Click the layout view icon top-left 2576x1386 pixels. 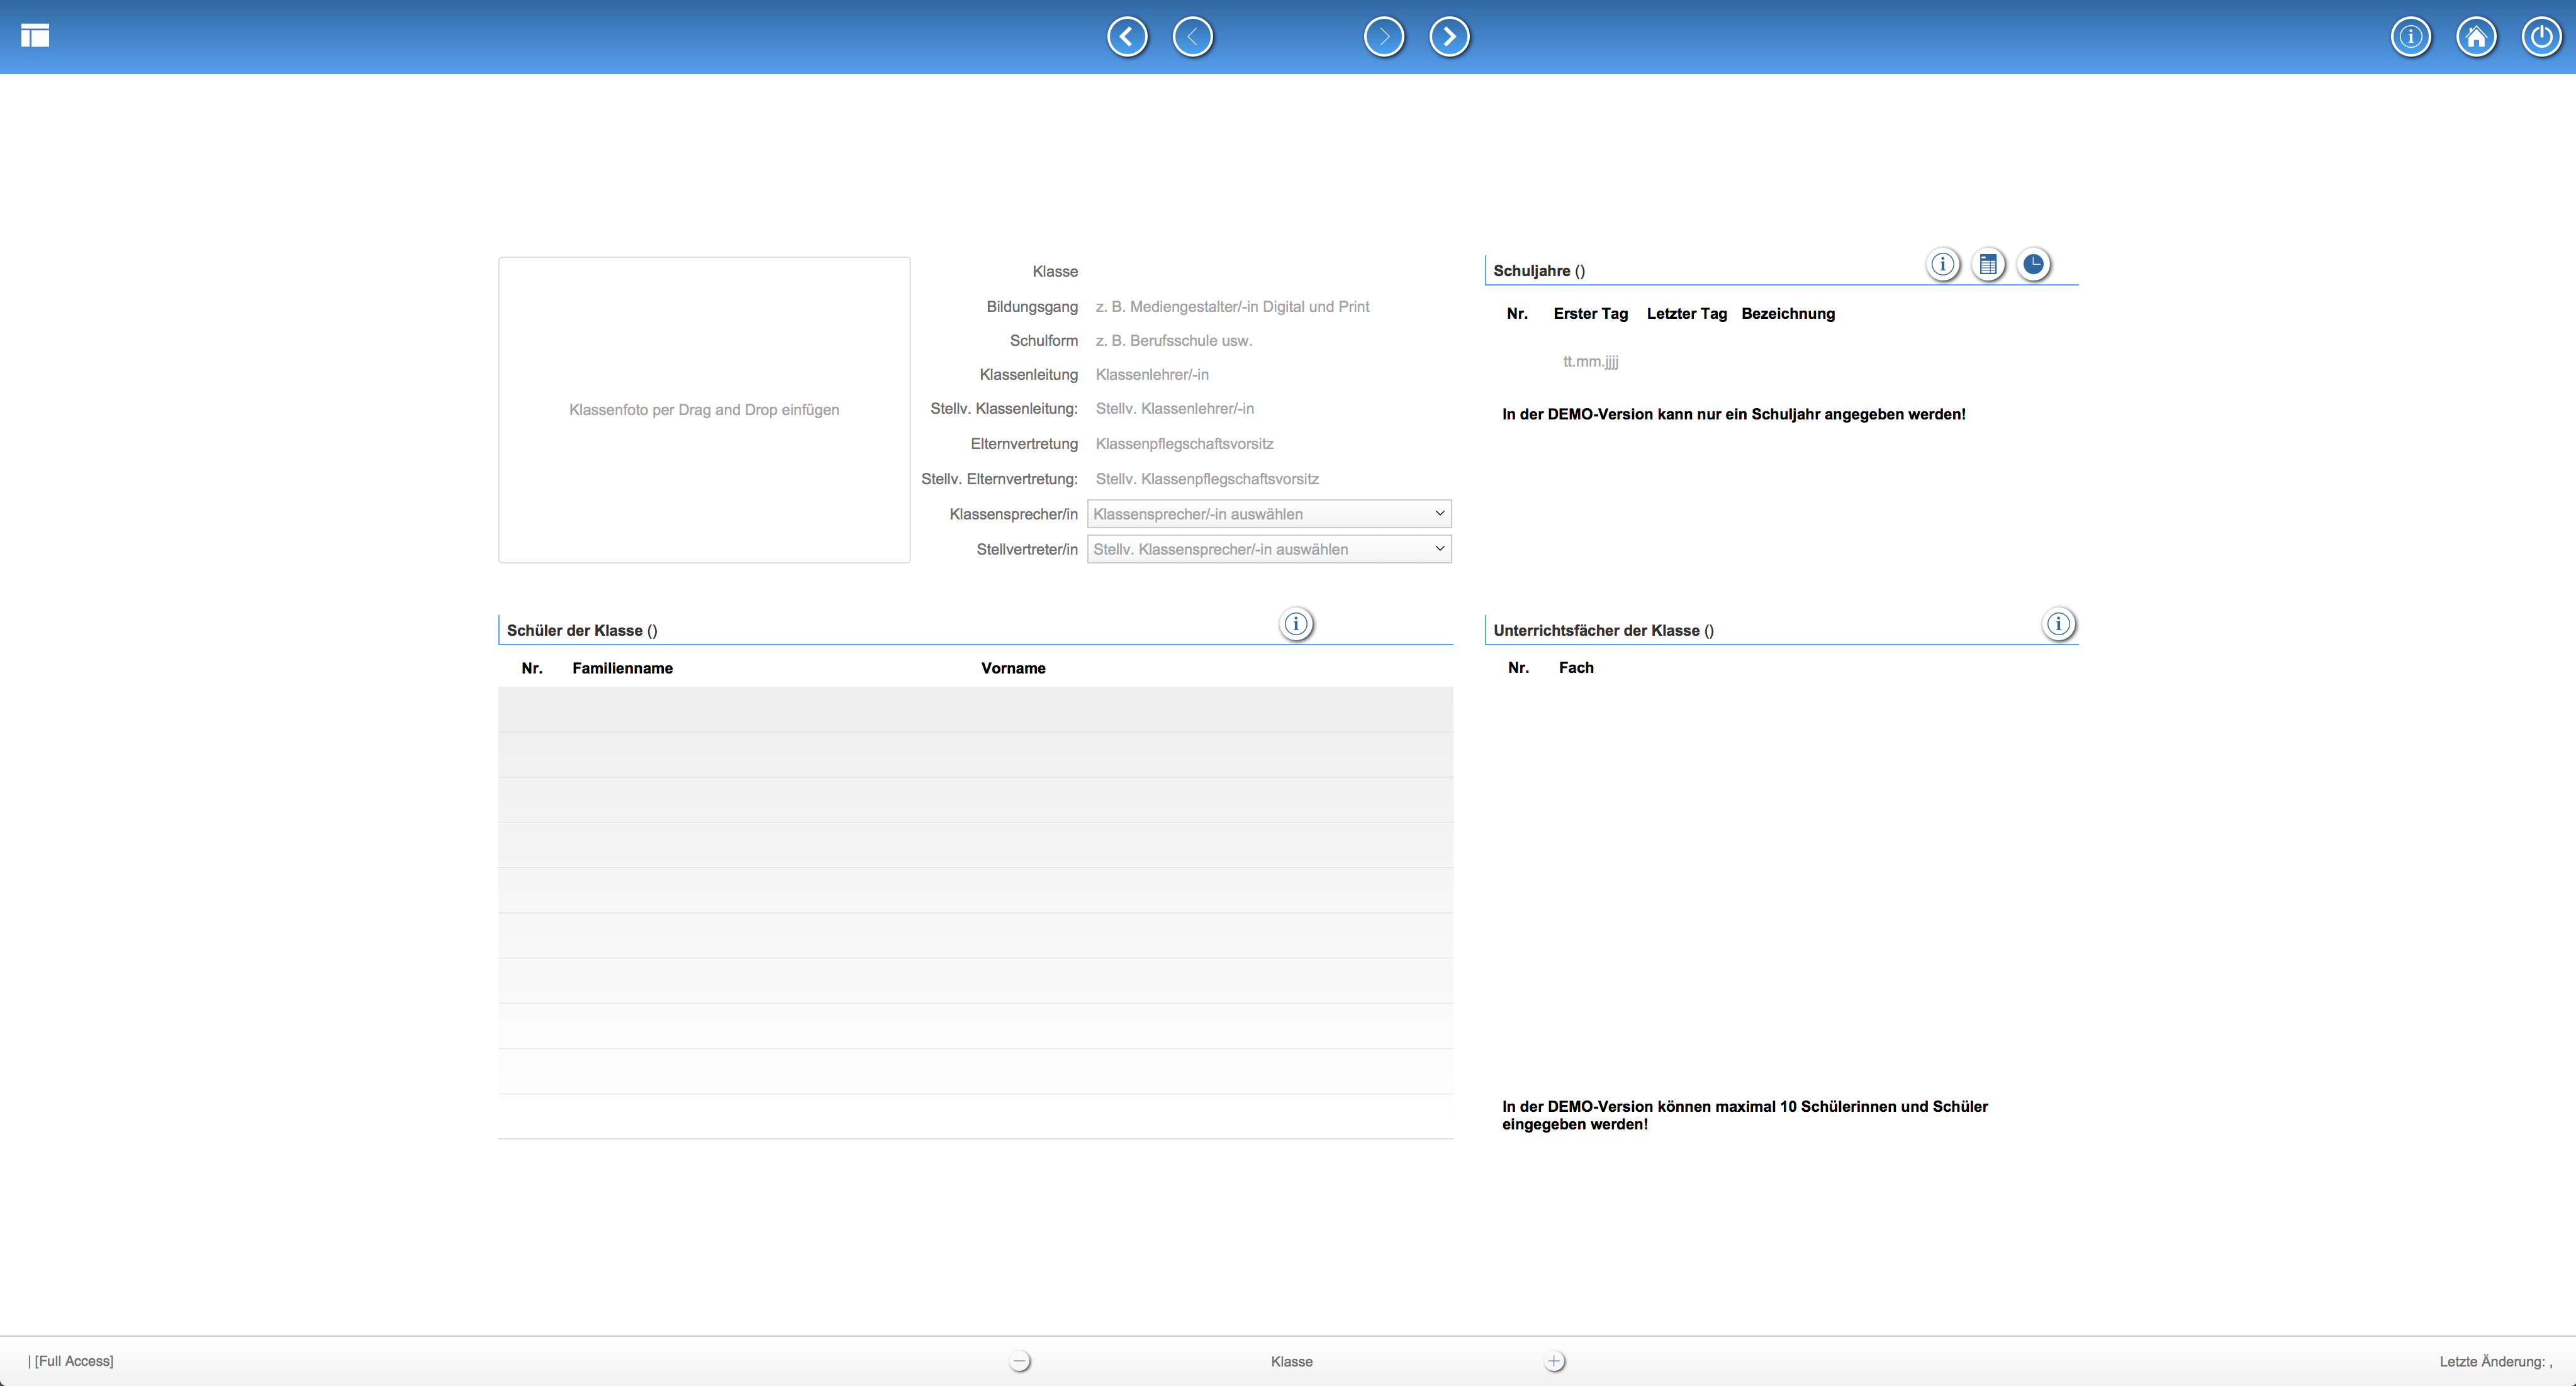[35, 36]
